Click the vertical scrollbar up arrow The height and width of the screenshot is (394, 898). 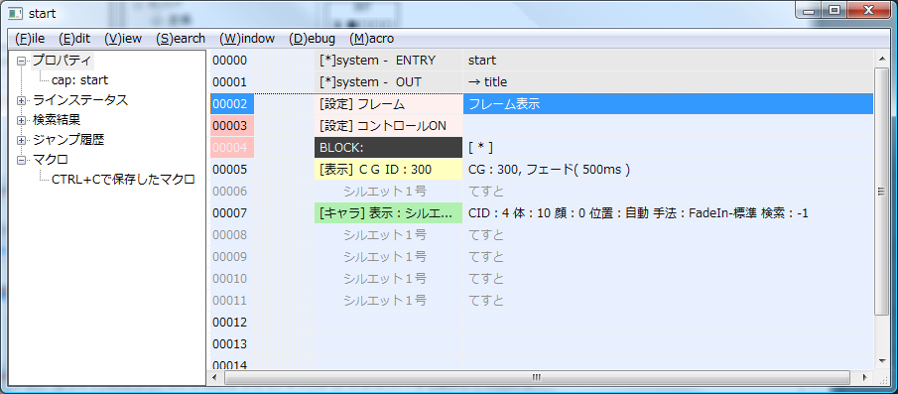point(881,58)
